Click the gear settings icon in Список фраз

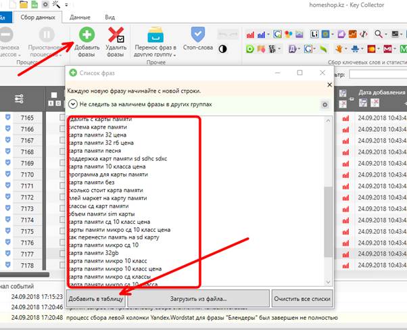pos(325,105)
